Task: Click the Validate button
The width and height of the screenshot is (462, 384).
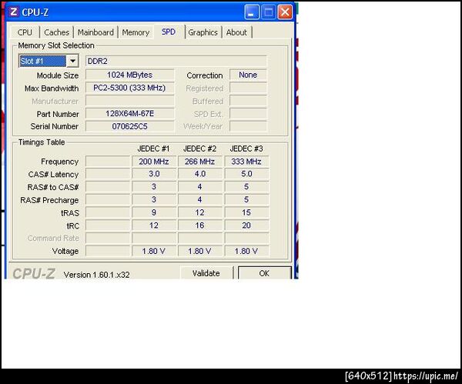Action: [206, 273]
